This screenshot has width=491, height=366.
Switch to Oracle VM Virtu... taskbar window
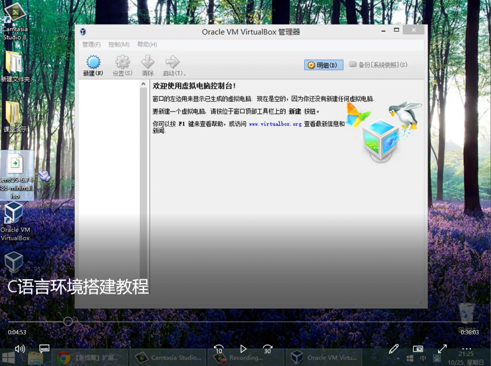(x=324, y=357)
